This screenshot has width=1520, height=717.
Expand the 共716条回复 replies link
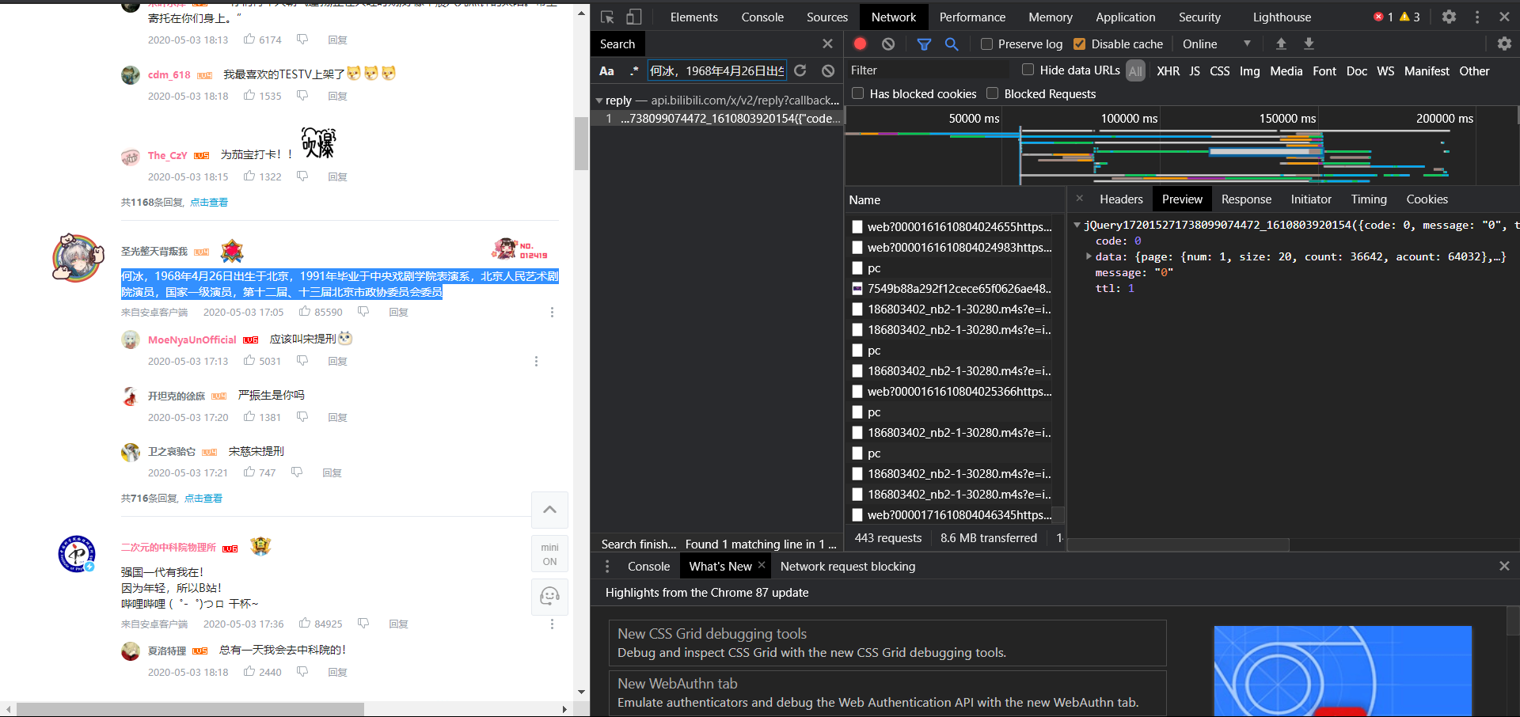[x=203, y=499]
